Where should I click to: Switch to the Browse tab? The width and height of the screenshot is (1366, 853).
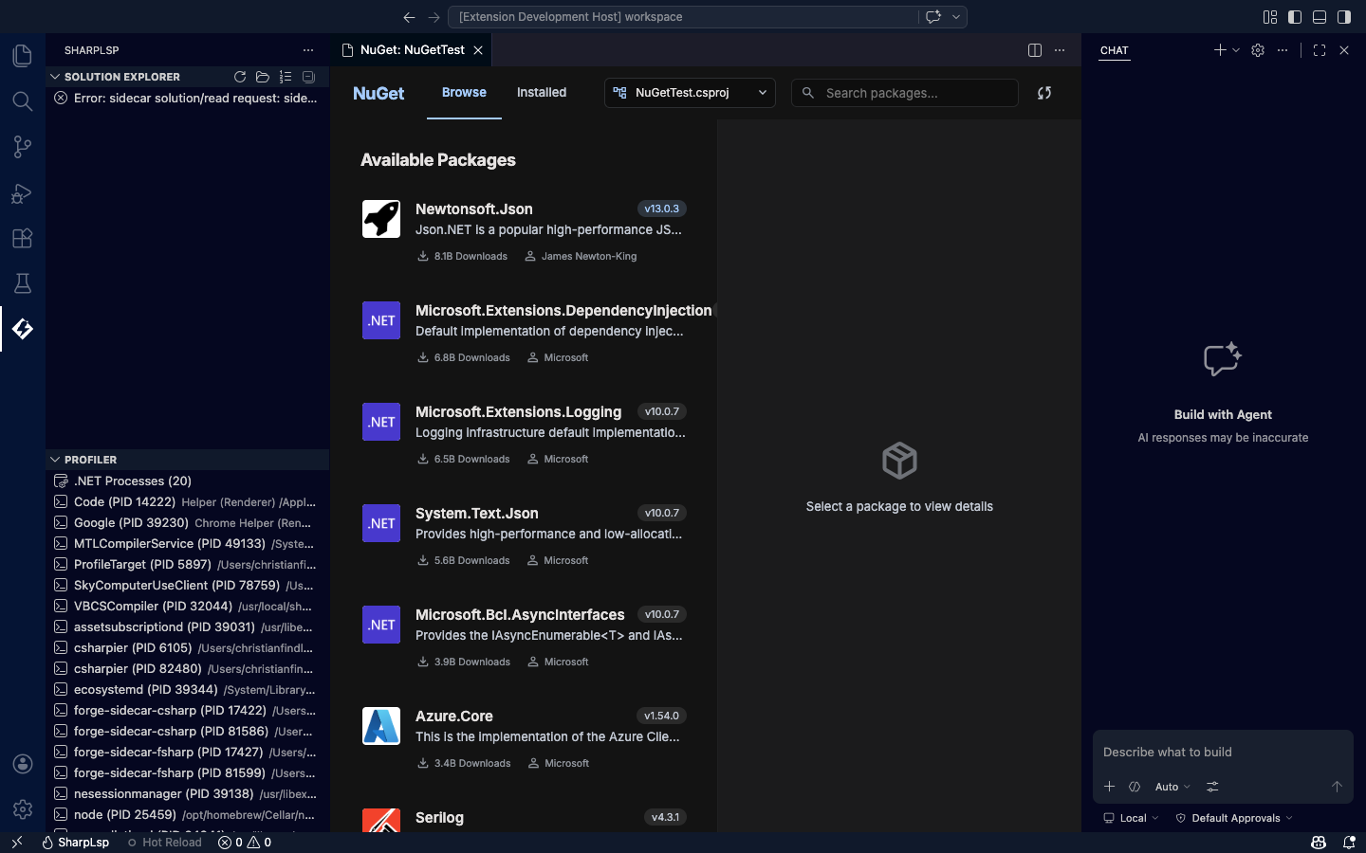coord(464,93)
